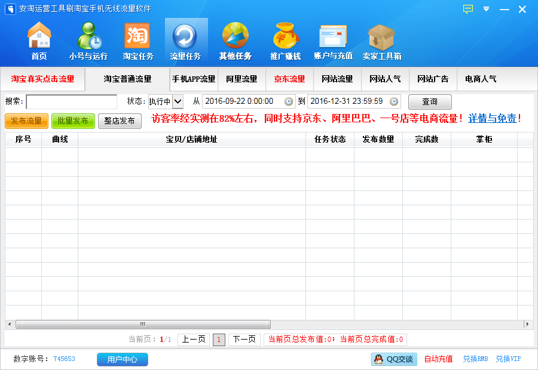Viewport: 538px width, 370px height.
Task: Click the QQ penguin QQ交谈 button
Action: (x=394, y=359)
